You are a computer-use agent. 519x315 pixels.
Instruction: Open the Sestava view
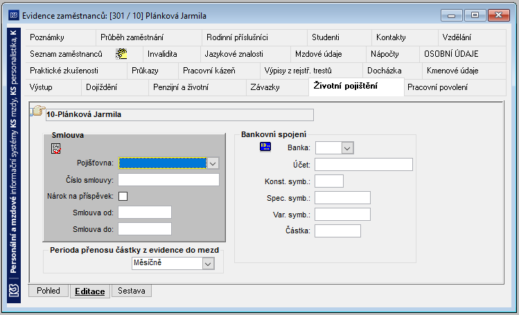[132, 291]
